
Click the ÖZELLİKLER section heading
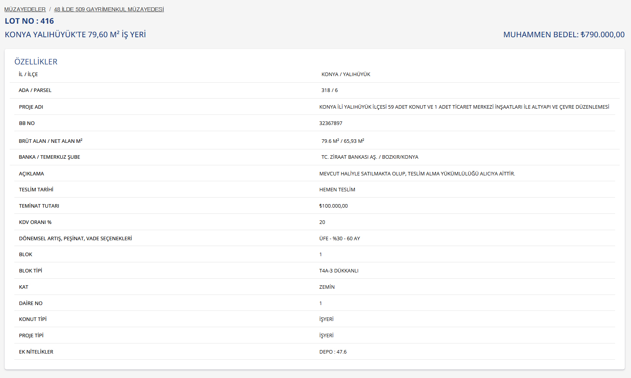tap(36, 62)
